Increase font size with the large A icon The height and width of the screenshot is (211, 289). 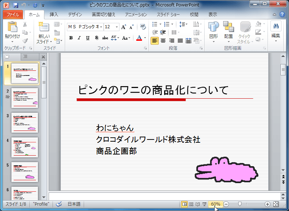click(123, 27)
